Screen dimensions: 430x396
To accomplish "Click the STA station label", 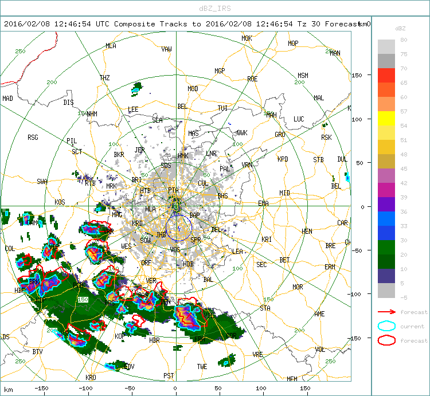I will (265, 308).
